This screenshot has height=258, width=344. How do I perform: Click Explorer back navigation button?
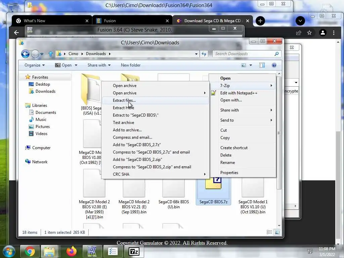click(25, 54)
